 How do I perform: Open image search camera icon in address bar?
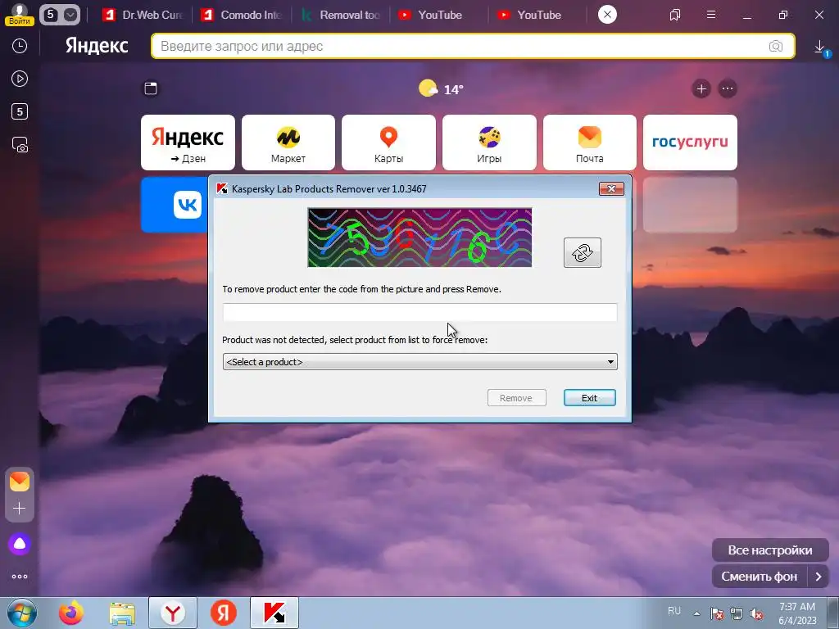tap(775, 46)
